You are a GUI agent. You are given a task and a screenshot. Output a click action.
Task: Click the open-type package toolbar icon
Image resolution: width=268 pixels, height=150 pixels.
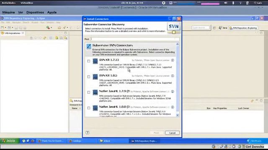59,28
